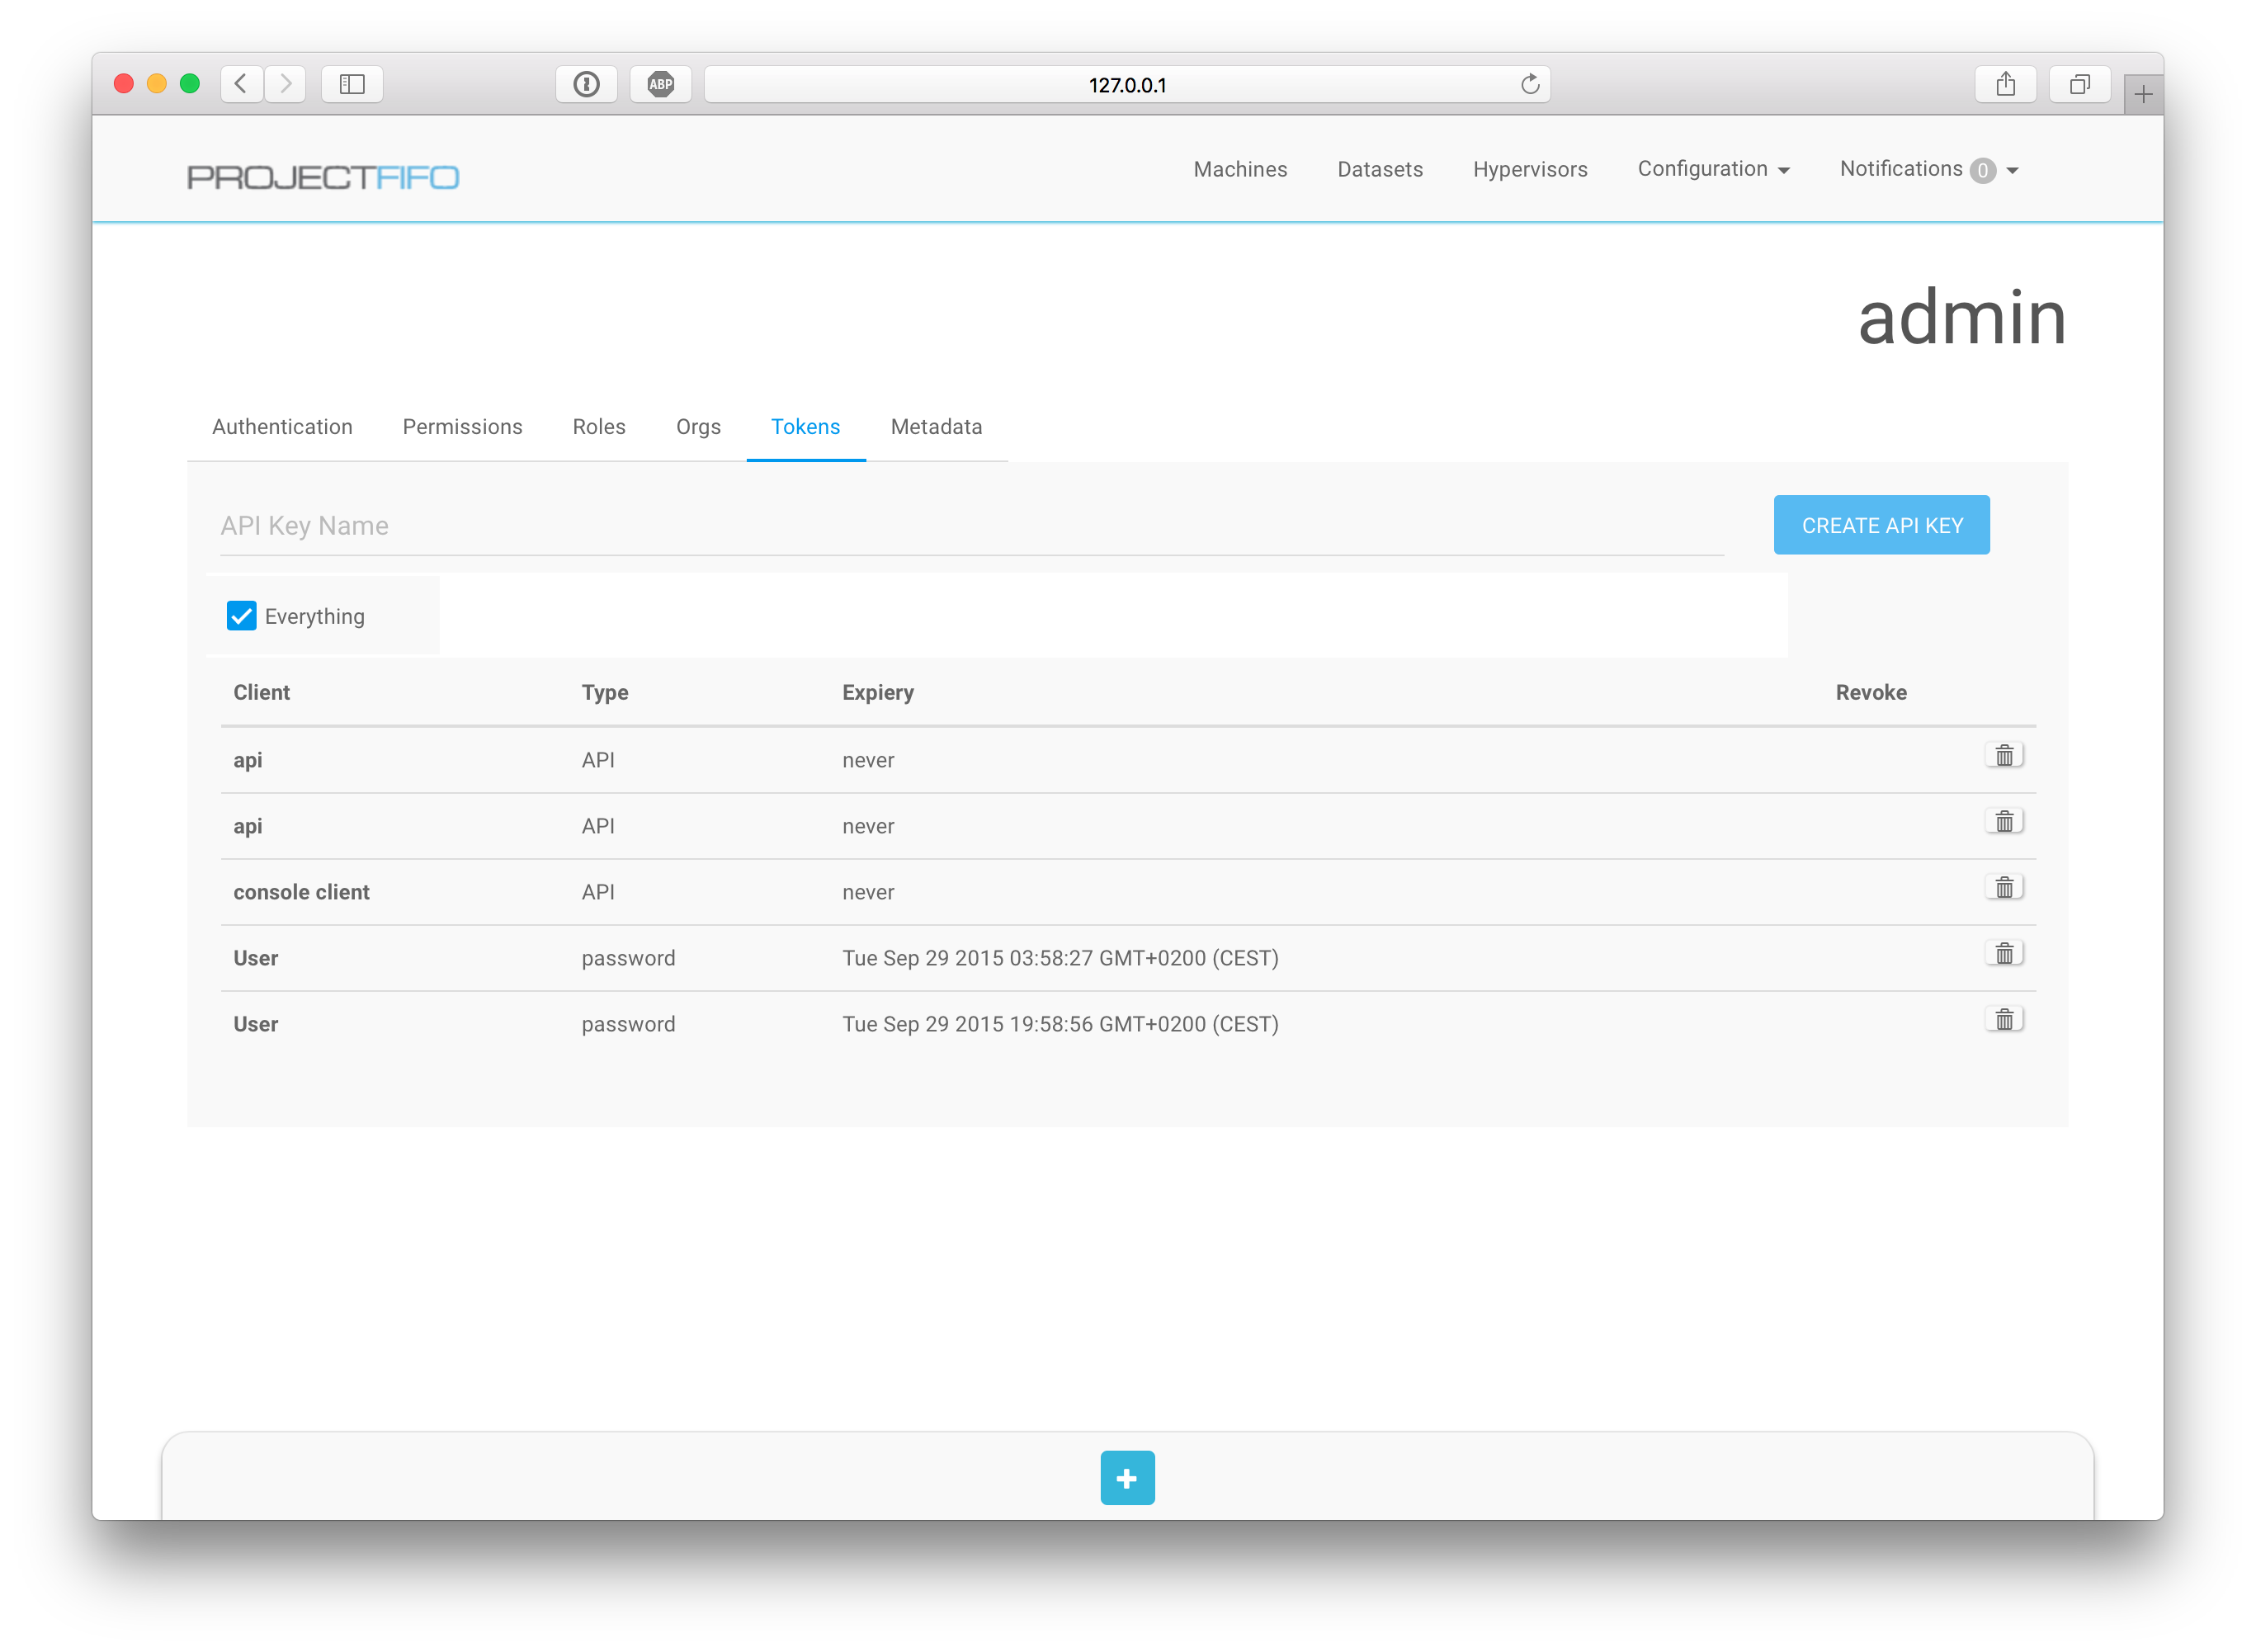Toggle the Safari sidebar icon
This screenshot has height=1652, width=2256.
pos(352,84)
